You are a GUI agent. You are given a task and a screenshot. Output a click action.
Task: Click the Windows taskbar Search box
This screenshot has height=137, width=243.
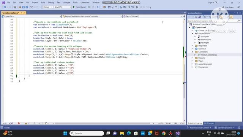[87, 133]
